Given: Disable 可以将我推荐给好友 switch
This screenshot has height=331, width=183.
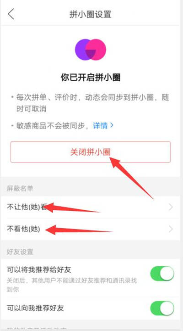Looking at the screenshot, I should 162,274.
